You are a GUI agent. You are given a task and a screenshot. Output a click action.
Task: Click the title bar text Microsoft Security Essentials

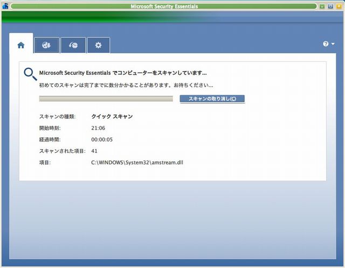(164, 6)
